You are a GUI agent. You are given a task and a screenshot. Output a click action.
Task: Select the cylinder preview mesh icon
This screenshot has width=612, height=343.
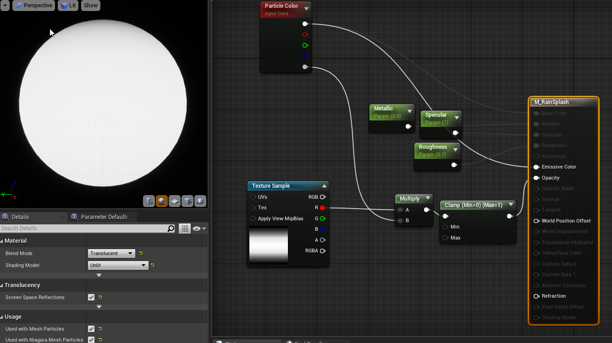[x=148, y=201]
